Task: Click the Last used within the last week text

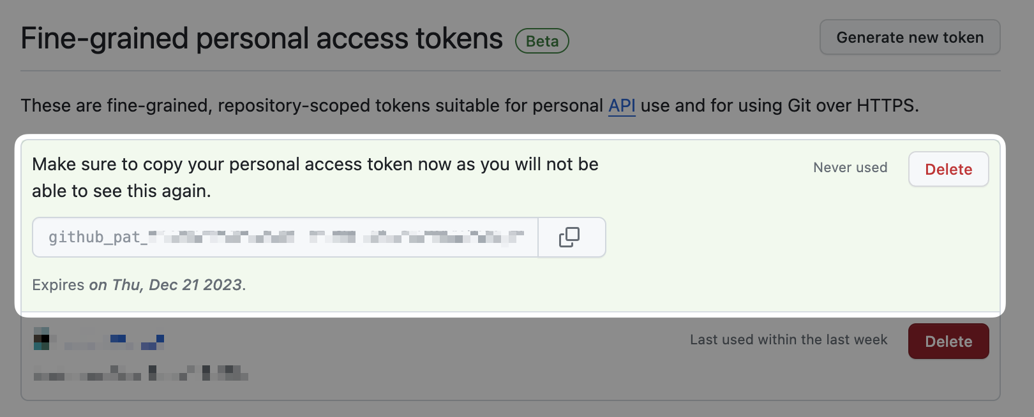Action: click(788, 340)
